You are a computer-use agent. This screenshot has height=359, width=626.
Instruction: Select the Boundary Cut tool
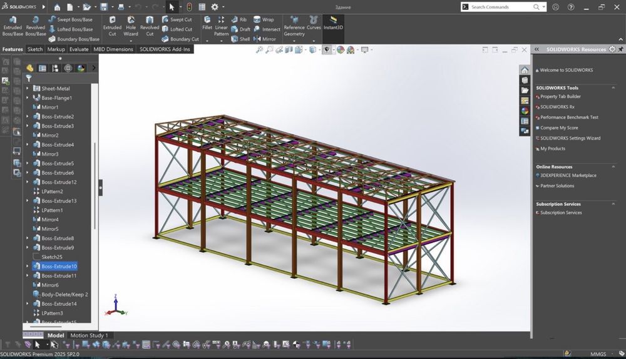tap(180, 39)
